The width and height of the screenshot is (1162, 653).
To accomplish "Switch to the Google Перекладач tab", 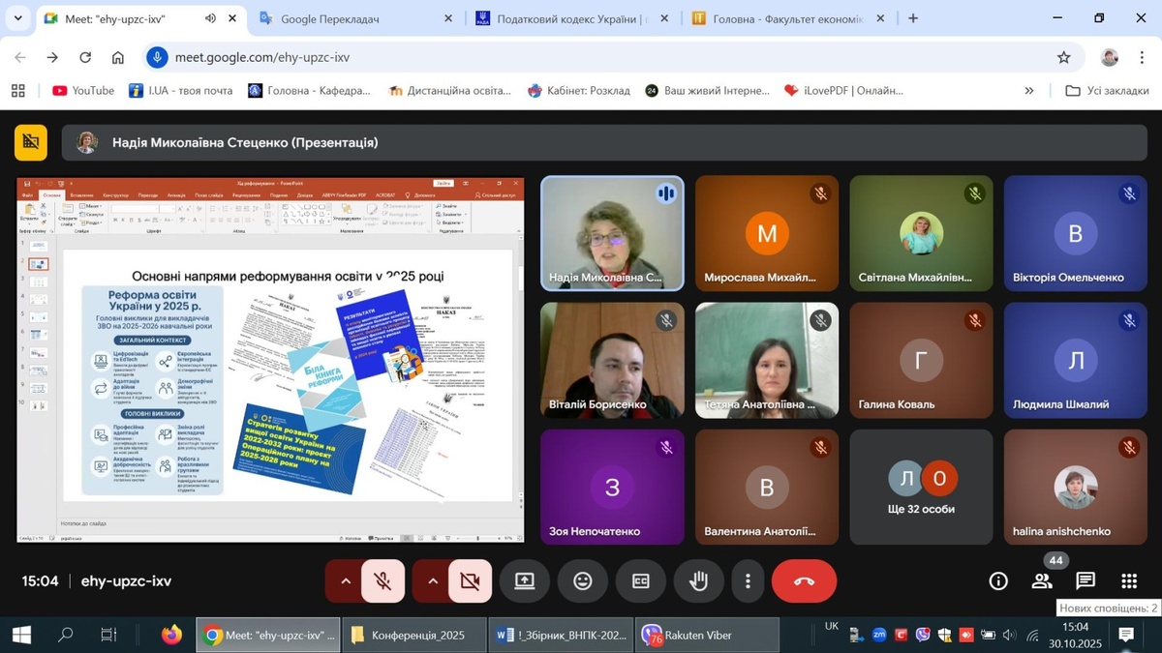I will tap(354, 18).
